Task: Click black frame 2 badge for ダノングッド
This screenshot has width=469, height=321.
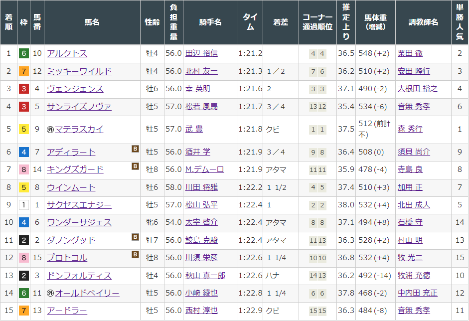Action: click(x=24, y=241)
